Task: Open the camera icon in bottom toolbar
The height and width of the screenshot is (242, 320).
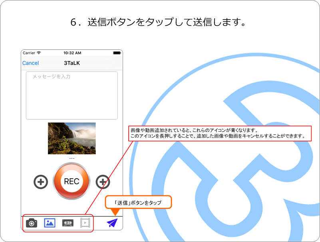Action: click(32, 223)
